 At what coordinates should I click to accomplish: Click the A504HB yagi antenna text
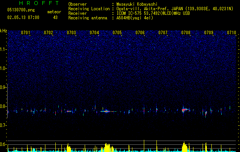point(135,18)
